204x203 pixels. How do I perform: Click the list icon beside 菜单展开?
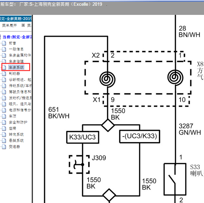pyautogui.click(x=23, y=25)
